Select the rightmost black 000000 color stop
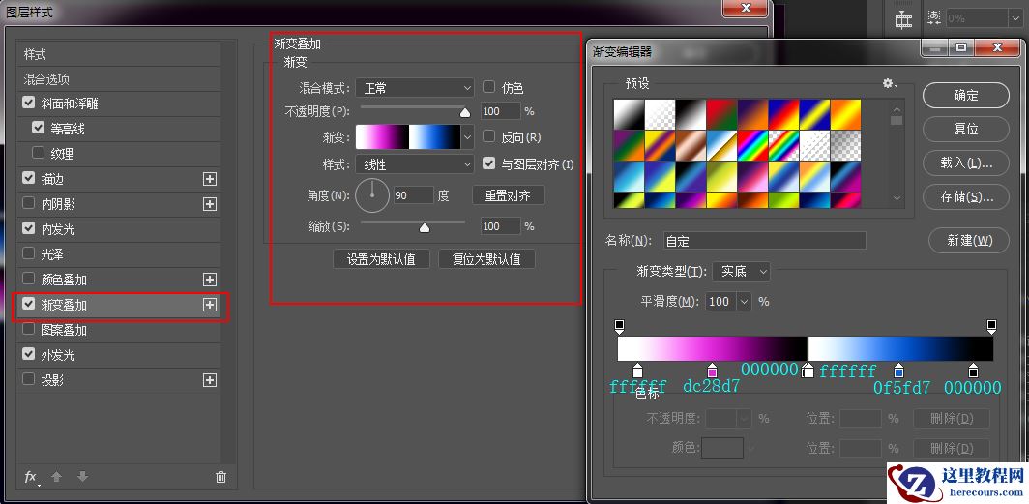The height and width of the screenshot is (504, 1029). [x=973, y=371]
